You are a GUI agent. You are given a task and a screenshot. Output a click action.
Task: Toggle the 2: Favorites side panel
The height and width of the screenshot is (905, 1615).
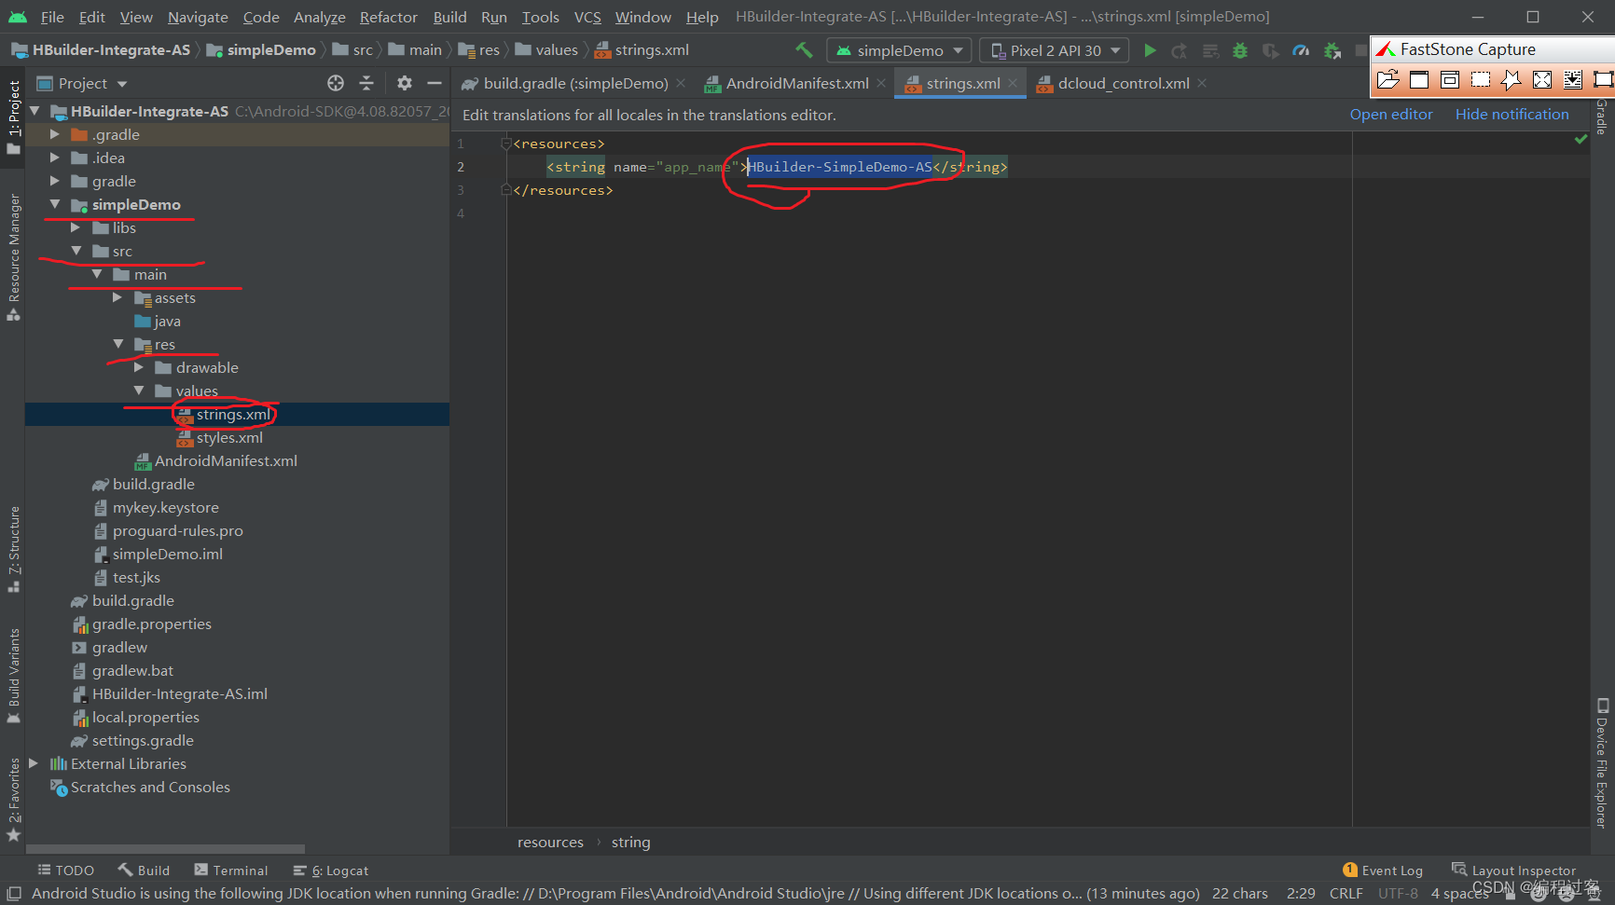pos(13,799)
